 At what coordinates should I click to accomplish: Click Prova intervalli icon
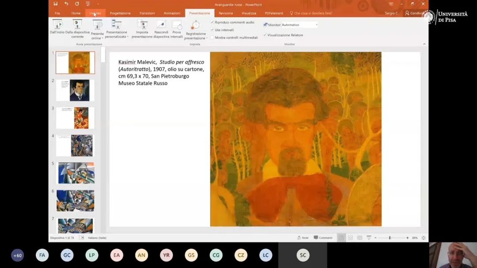point(177,25)
